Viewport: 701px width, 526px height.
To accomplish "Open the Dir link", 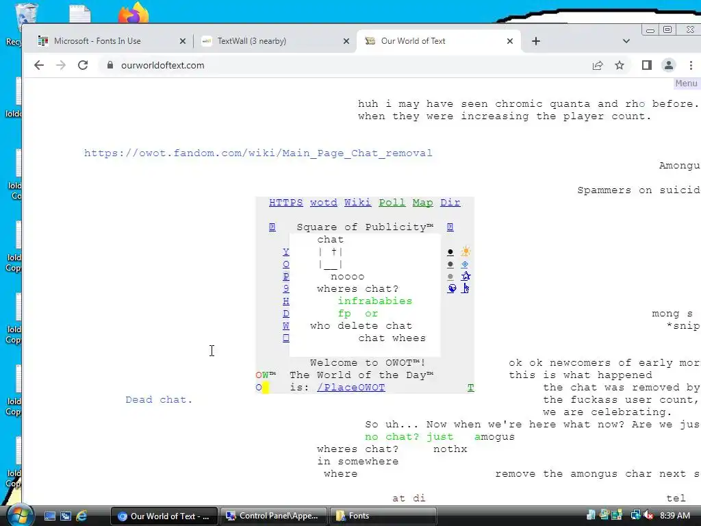I will (450, 203).
